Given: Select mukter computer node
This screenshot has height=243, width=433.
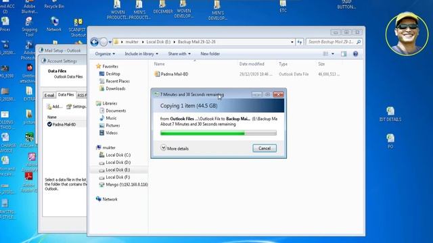Looking at the screenshot, I should tap(109, 148).
